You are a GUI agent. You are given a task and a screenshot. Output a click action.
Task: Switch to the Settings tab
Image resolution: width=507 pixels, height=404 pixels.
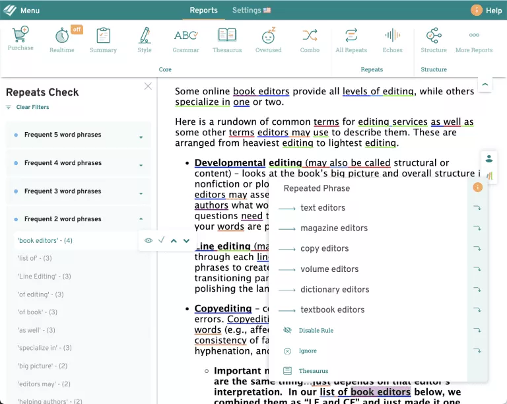pos(252,11)
